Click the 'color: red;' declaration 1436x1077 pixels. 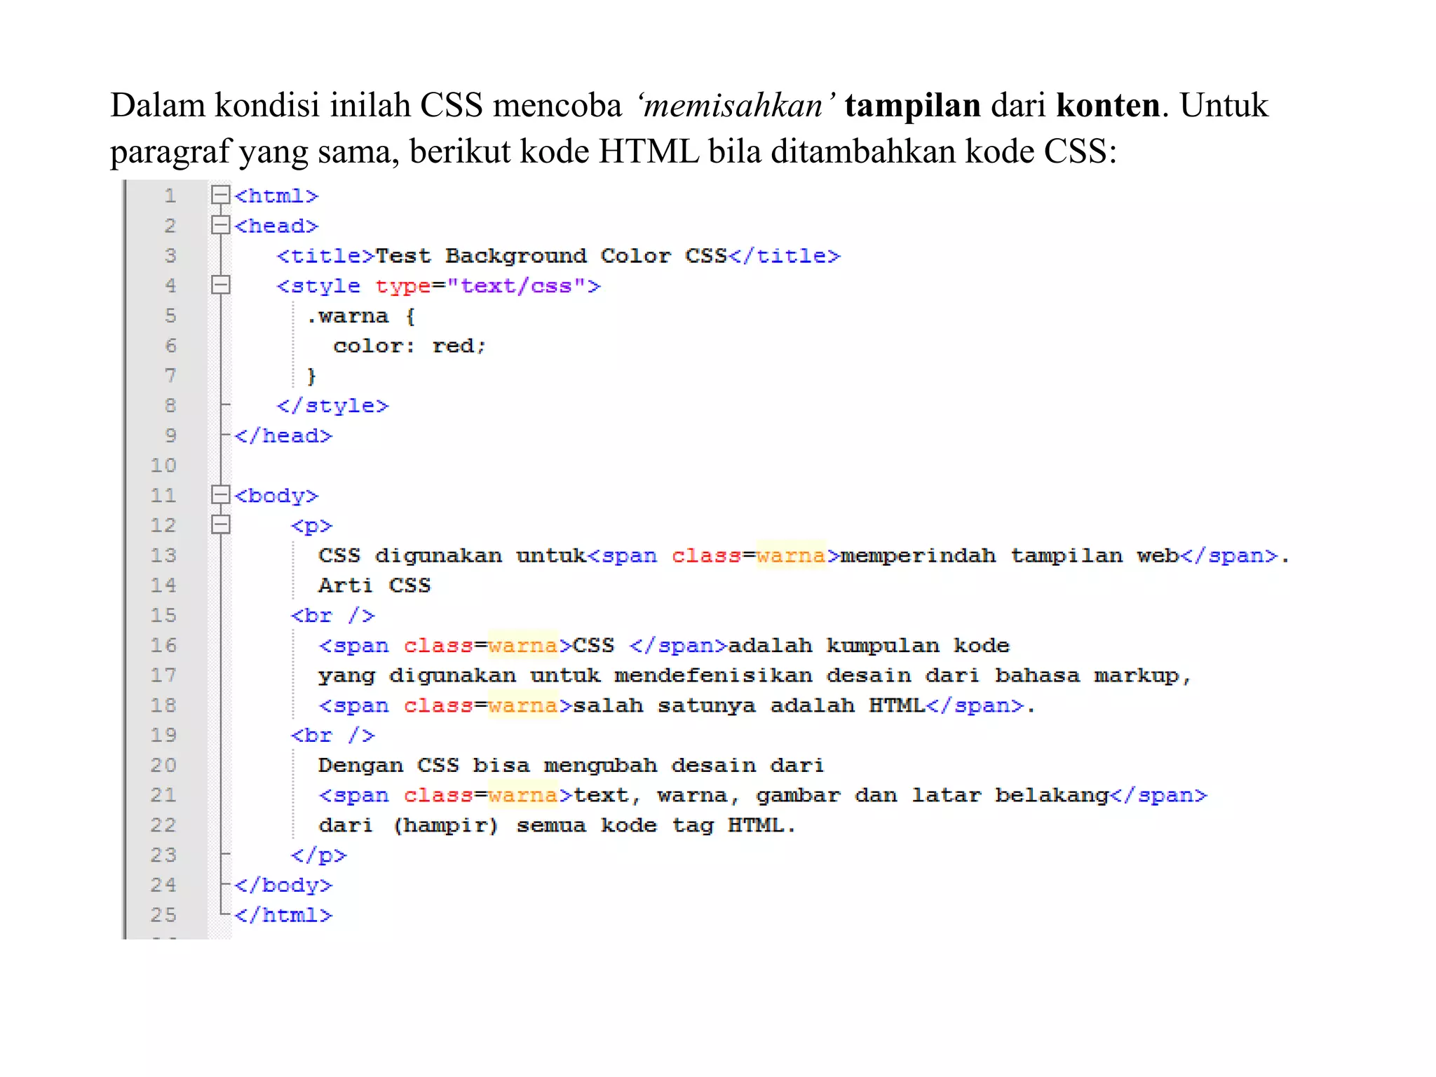(409, 346)
